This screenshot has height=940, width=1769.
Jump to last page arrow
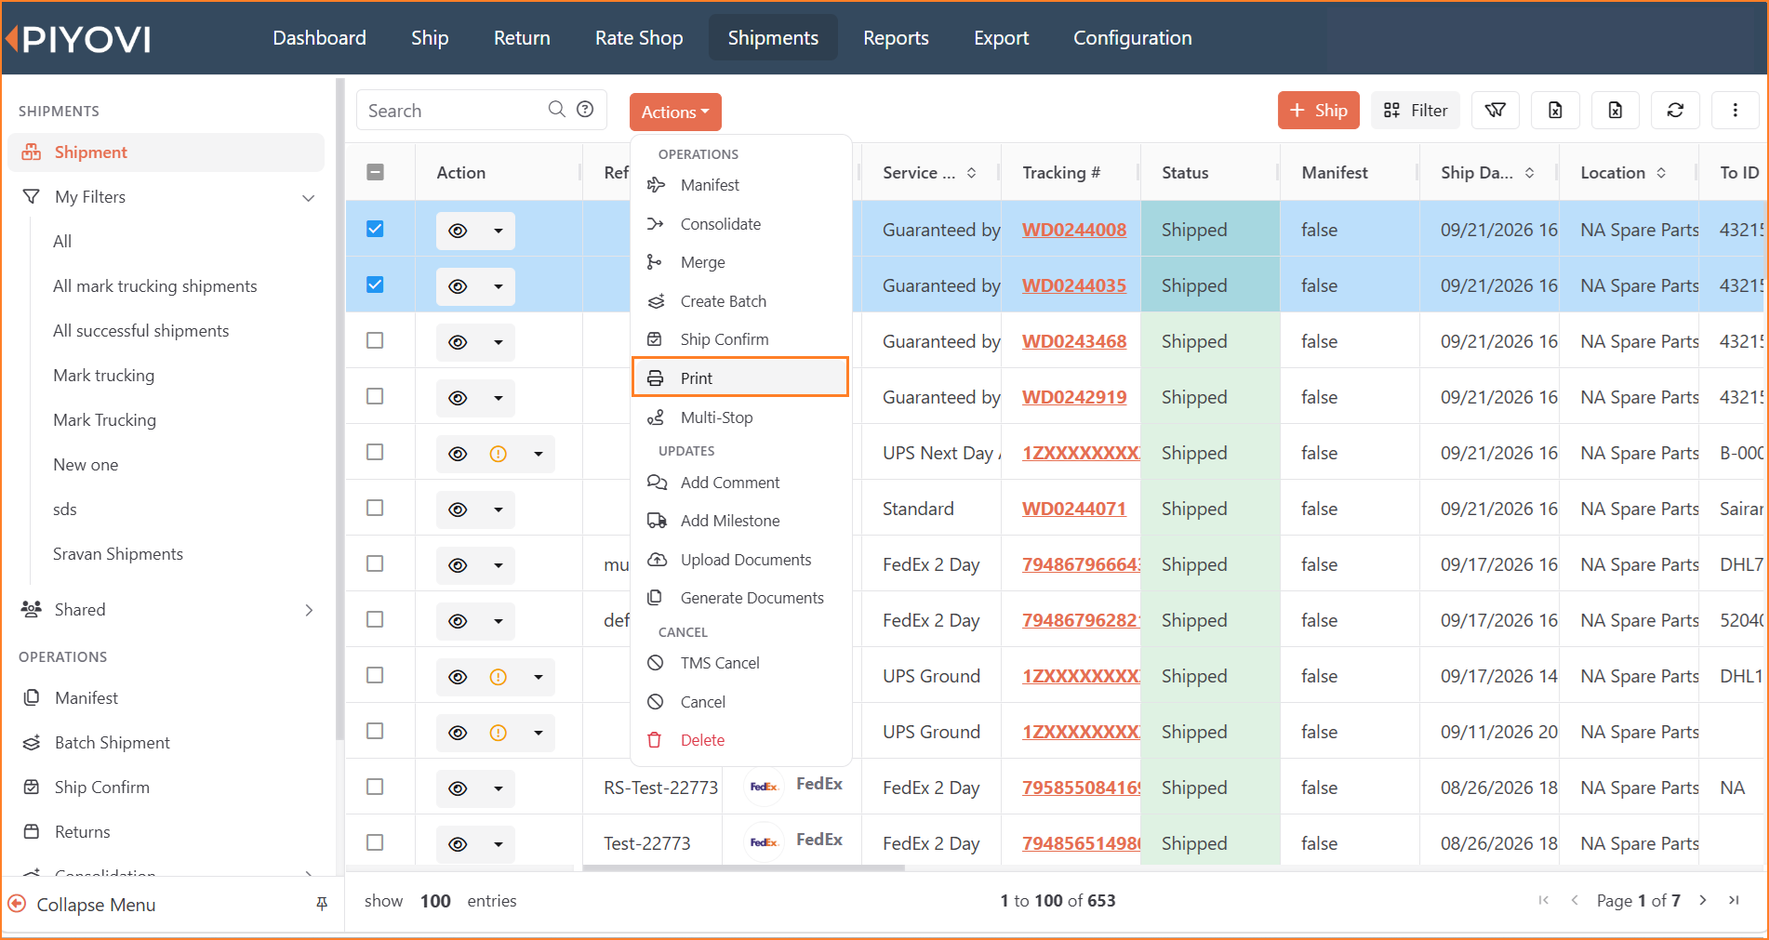pyautogui.click(x=1734, y=900)
